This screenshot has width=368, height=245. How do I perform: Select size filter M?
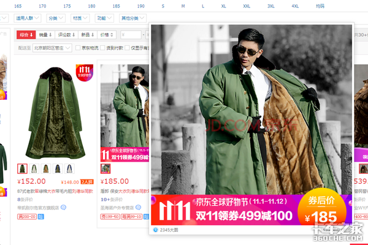tap(183, 6)
